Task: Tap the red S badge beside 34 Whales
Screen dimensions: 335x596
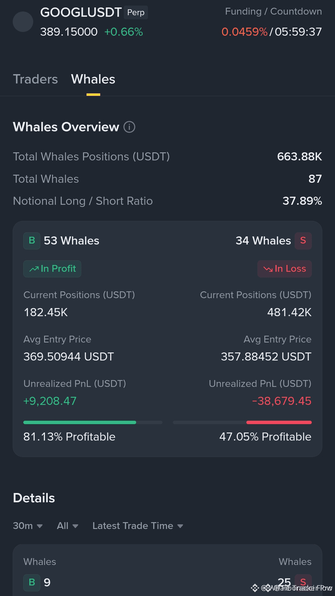Action: click(x=303, y=241)
